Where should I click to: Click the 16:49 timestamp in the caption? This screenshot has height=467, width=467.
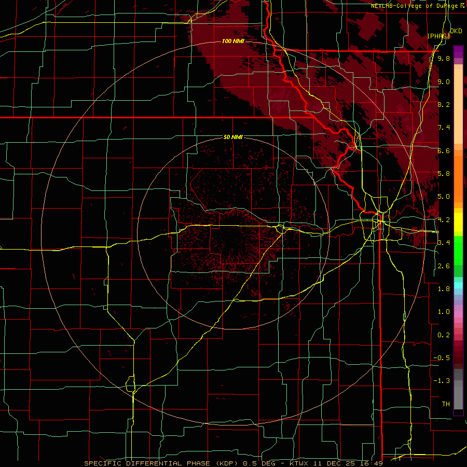(x=370, y=463)
